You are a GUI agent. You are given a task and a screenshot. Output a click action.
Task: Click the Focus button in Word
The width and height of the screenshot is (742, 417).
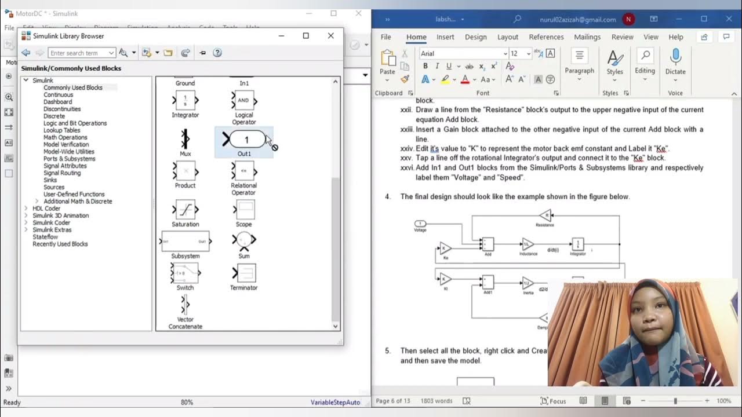(x=553, y=401)
